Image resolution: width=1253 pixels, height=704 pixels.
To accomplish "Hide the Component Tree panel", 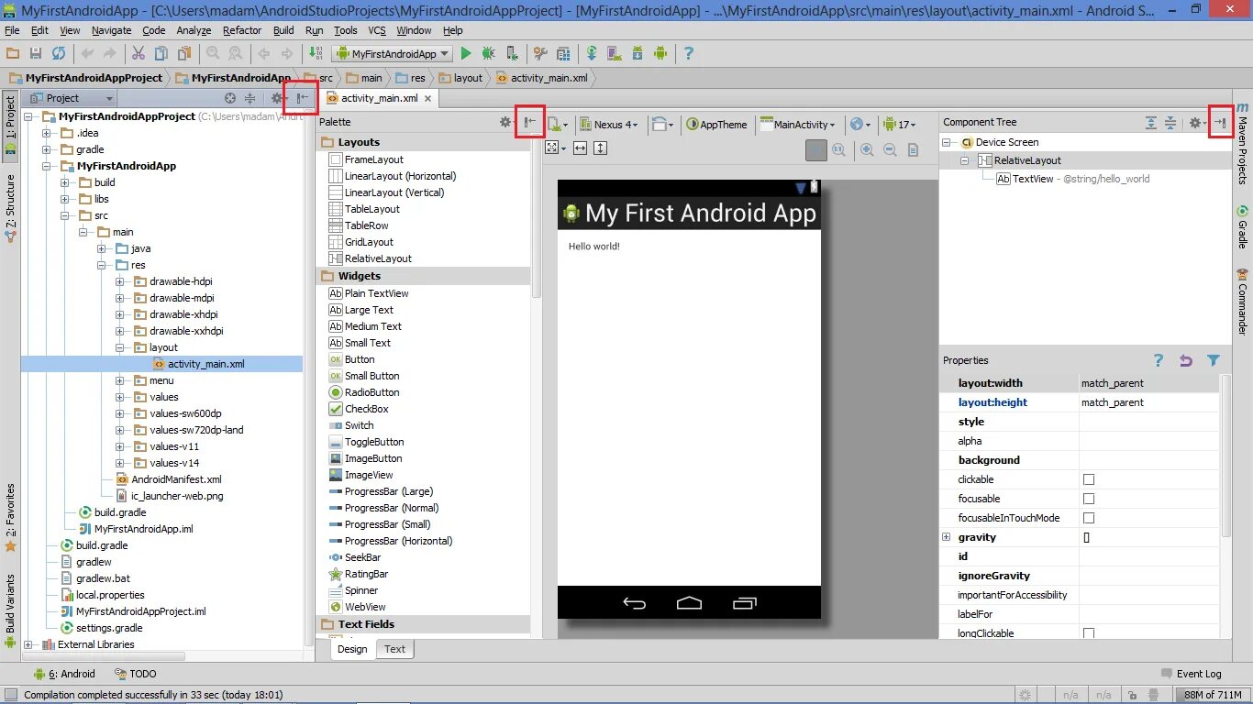I will [1220, 122].
